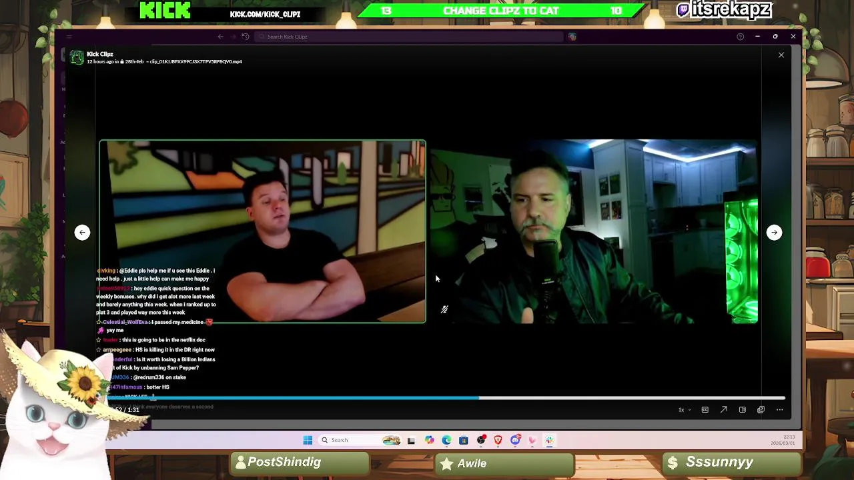Click the right streamer's video frame
The image size is (854, 480).
point(594,231)
